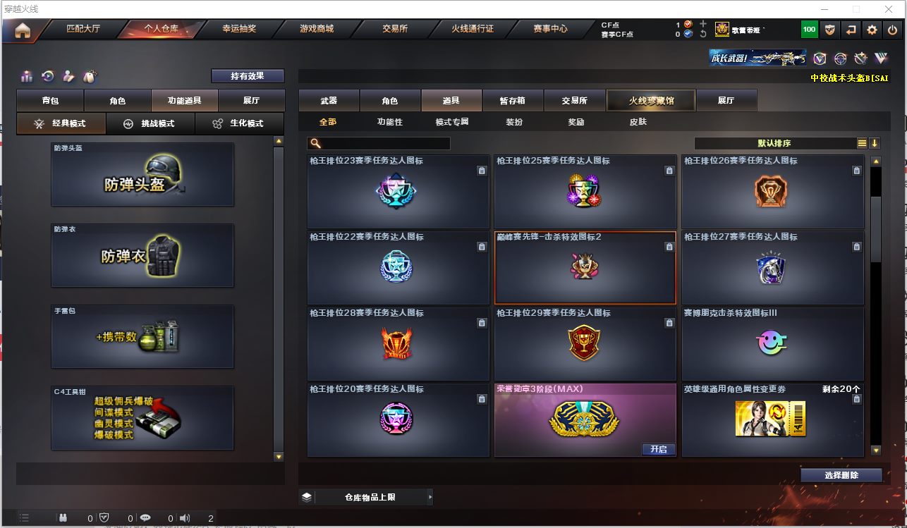Click the replay circular arrow icon
The height and width of the screenshot is (528, 907).
(x=48, y=76)
